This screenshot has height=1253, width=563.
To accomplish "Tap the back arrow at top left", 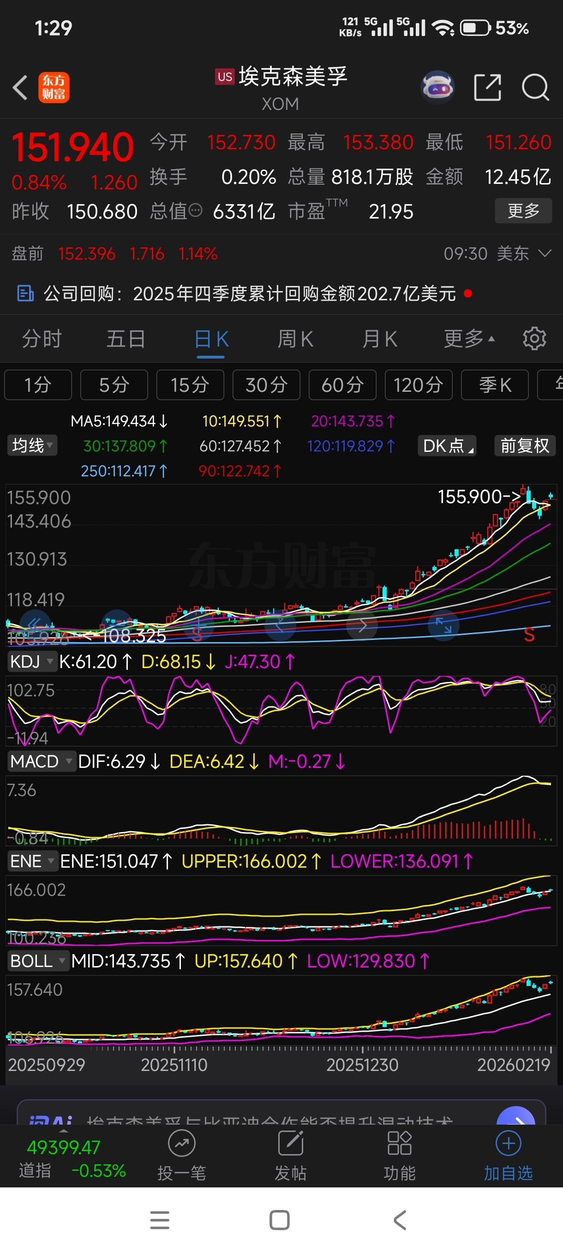I will (20, 88).
